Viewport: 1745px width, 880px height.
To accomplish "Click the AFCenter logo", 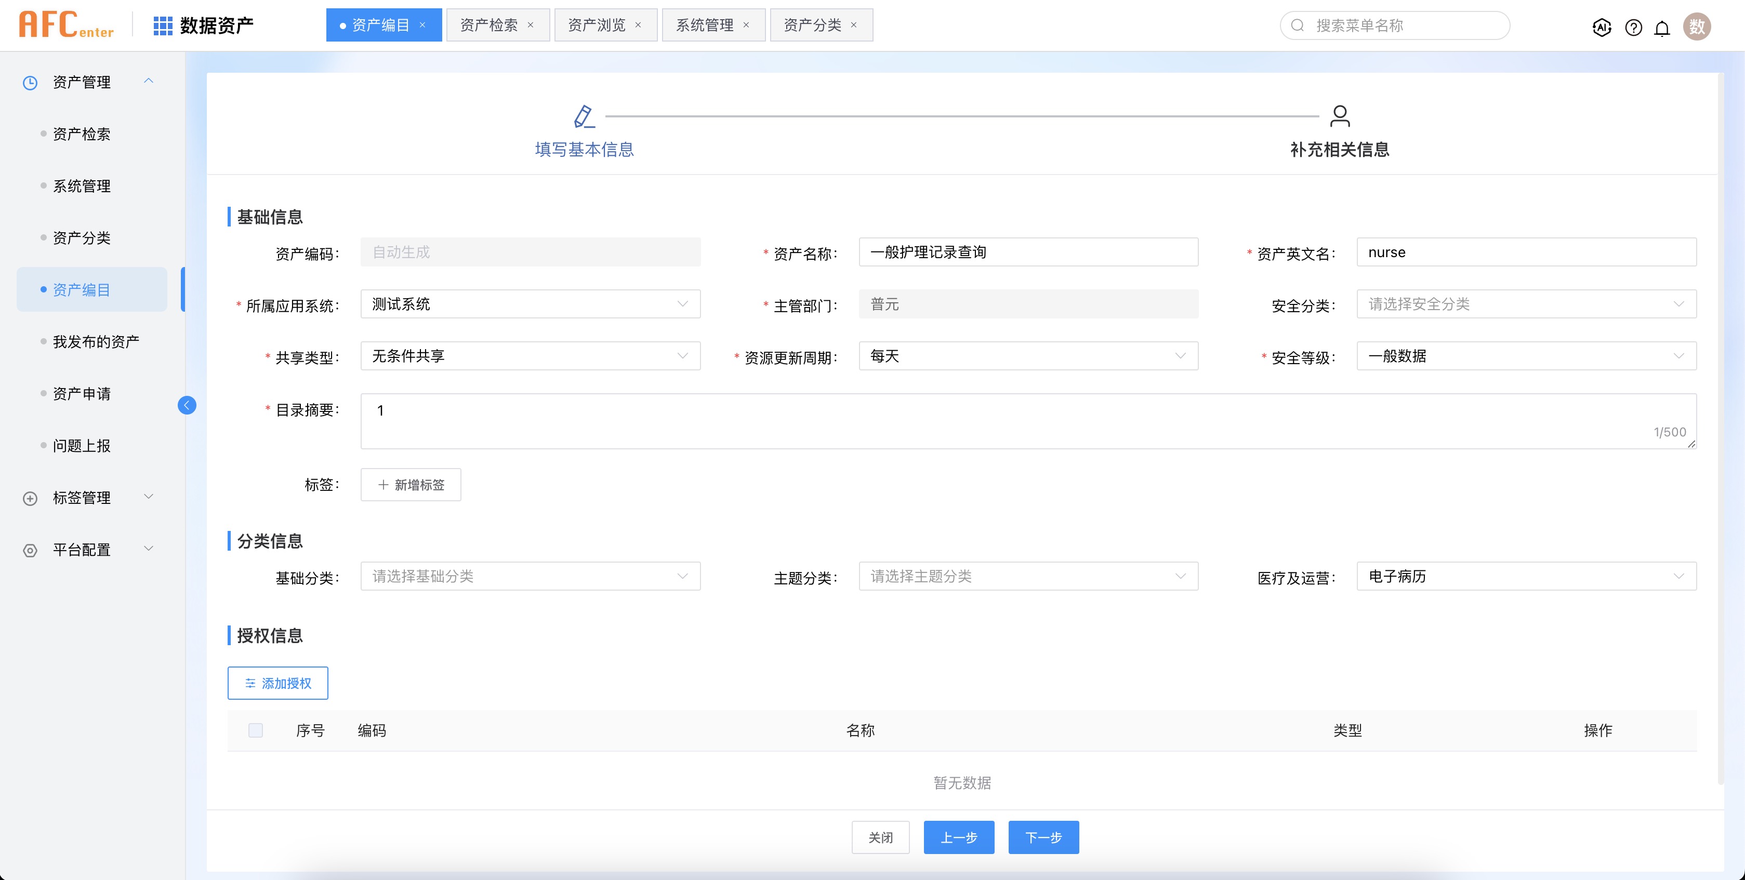I will point(67,25).
